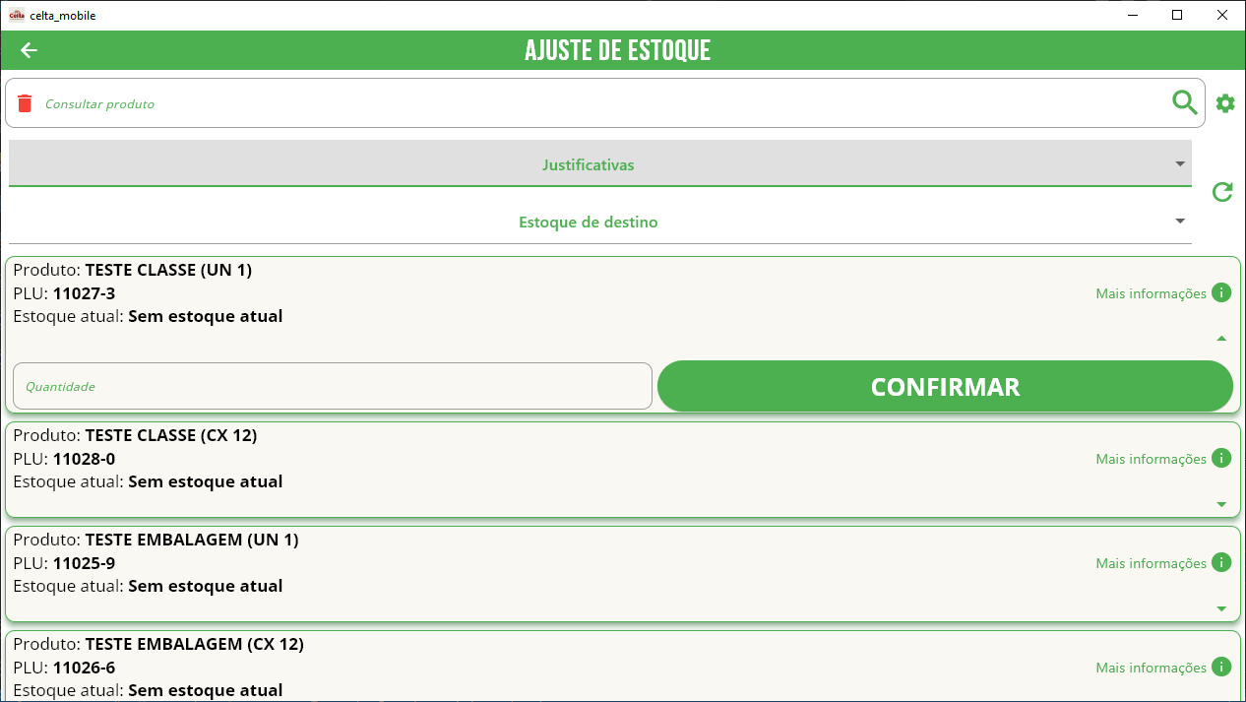
Task: Open info icon for PLU 11028-0
Action: coord(1221,458)
